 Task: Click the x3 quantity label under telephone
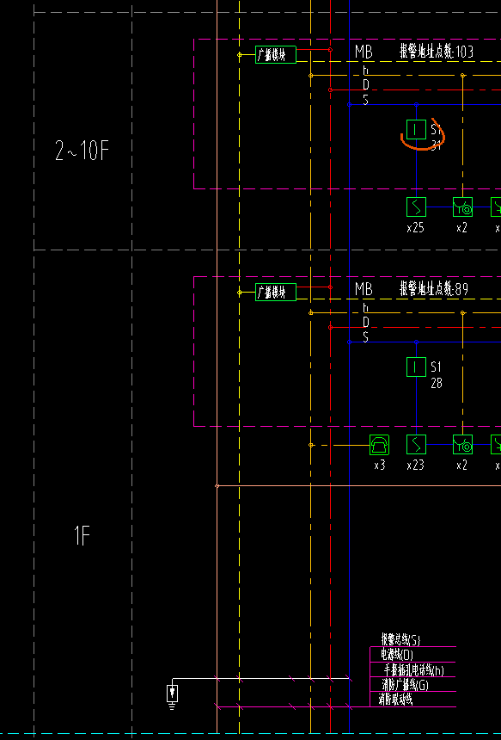tap(380, 466)
